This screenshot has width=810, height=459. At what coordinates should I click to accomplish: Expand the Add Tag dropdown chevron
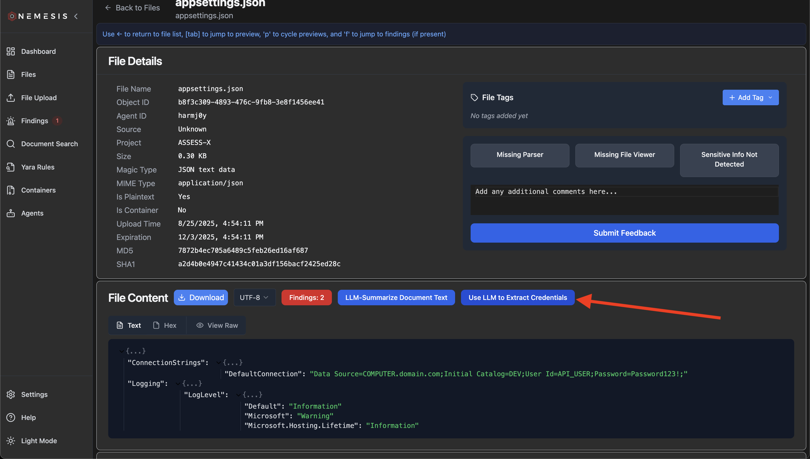[x=771, y=97]
